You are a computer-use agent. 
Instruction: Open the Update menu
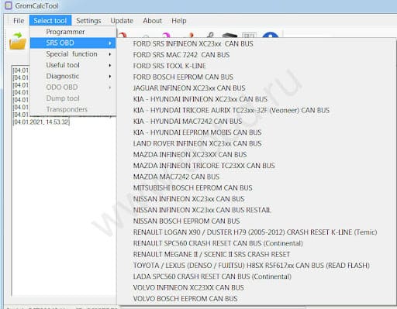(x=122, y=21)
